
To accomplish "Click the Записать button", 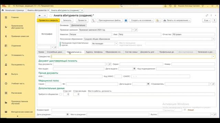I will [x=67, y=20].
